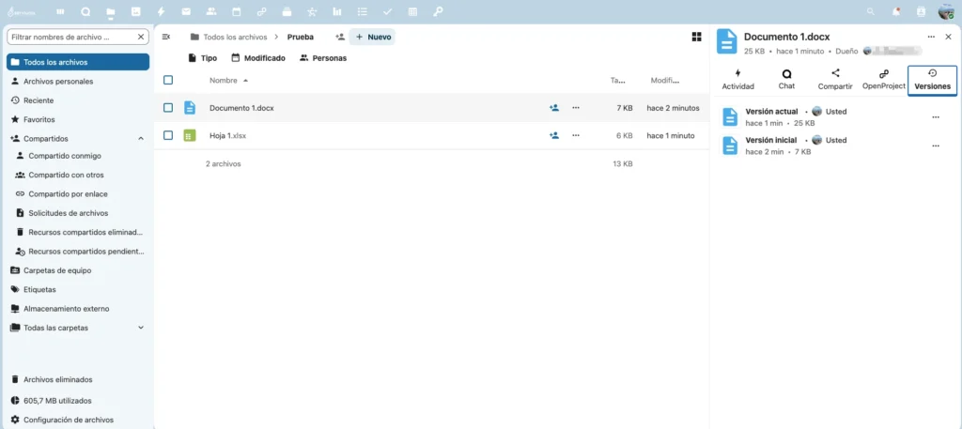
Task: Open the Mail app in top bar
Action: pos(186,11)
